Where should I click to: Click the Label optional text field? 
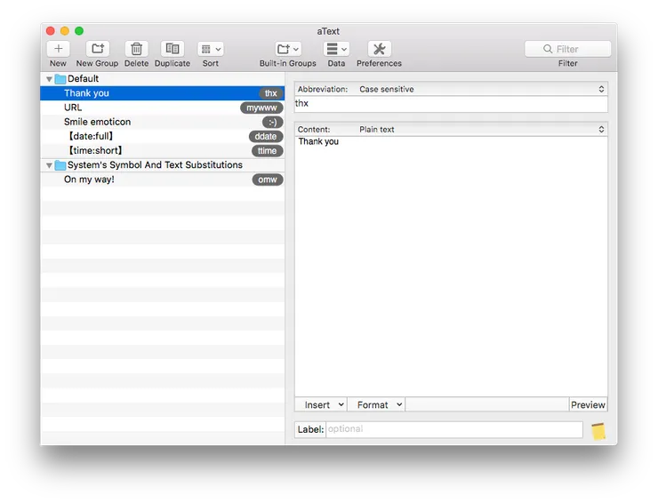[x=453, y=429]
